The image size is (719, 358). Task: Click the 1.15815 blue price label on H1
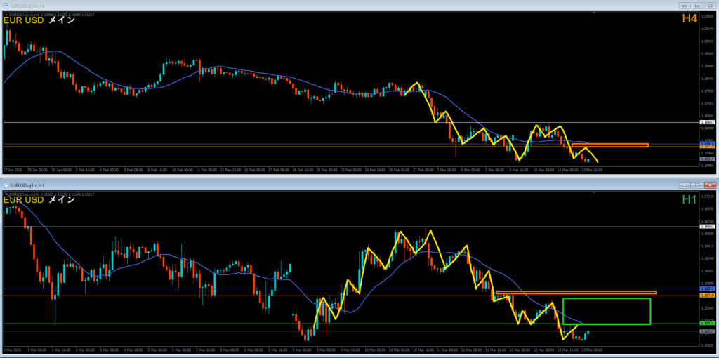coord(707,289)
